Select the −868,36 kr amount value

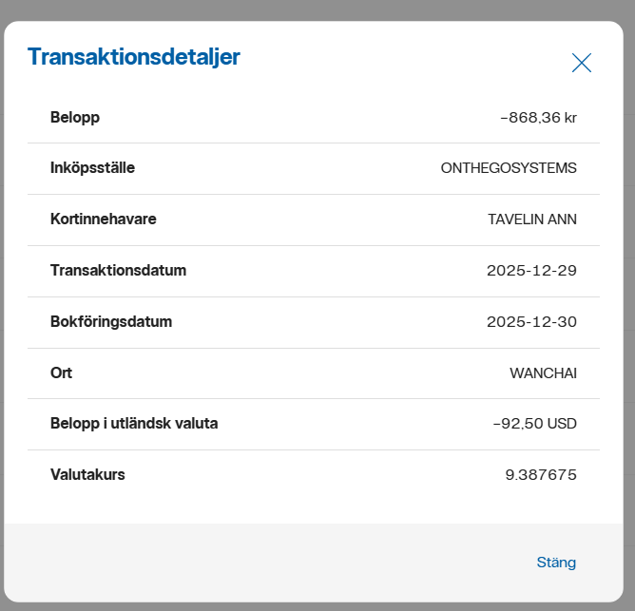pos(538,118)
